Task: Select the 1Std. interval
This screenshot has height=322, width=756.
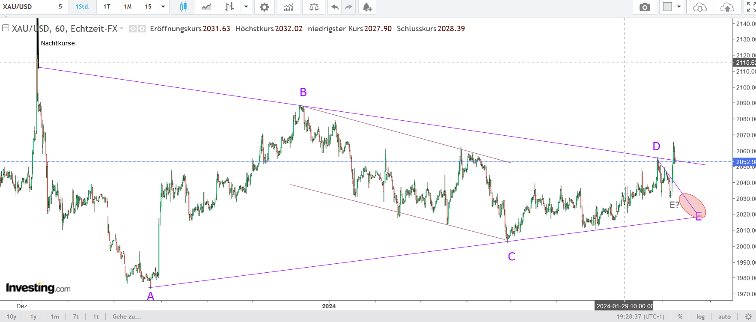Action: coord(83,7)
